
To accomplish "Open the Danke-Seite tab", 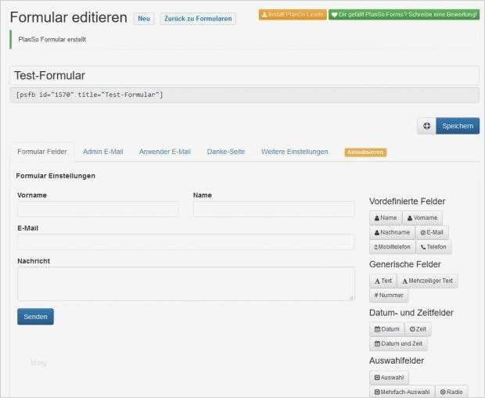I will (226, 152).
